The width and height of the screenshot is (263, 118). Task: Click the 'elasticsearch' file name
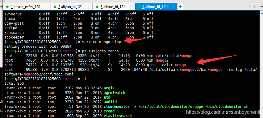tap(118, 116)
